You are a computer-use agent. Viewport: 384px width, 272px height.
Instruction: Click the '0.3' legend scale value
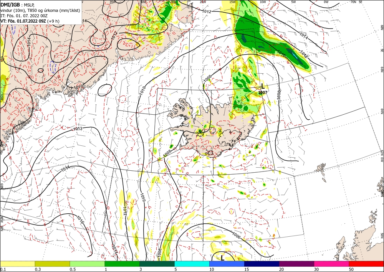tap(38, 269)
